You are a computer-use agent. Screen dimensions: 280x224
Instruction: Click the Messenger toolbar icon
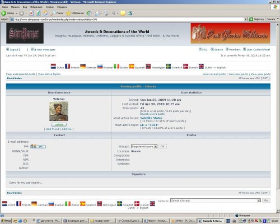point(130,13)
